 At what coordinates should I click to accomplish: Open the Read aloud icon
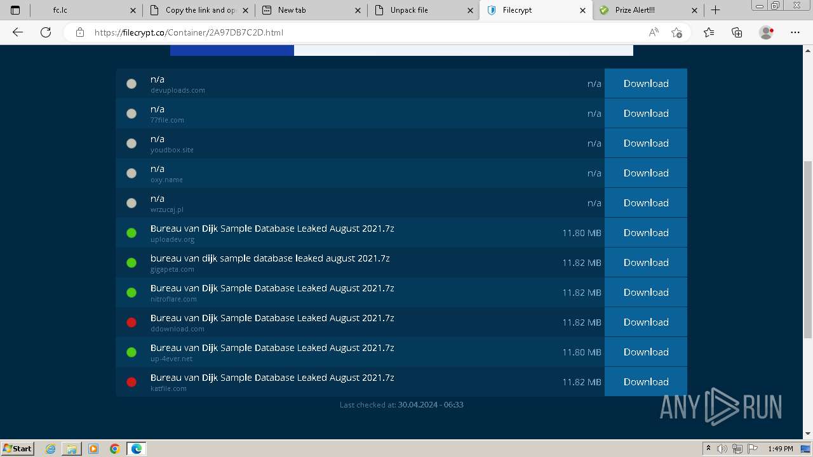[654, 32]
